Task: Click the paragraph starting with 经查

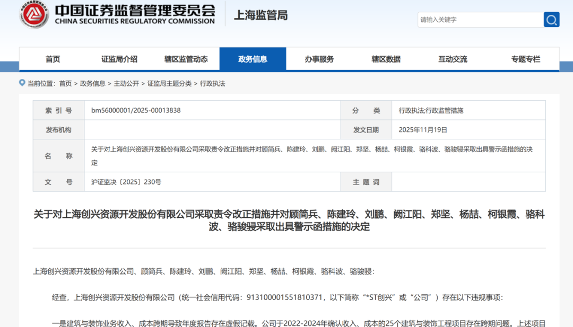Action: [x=277, y=297]
